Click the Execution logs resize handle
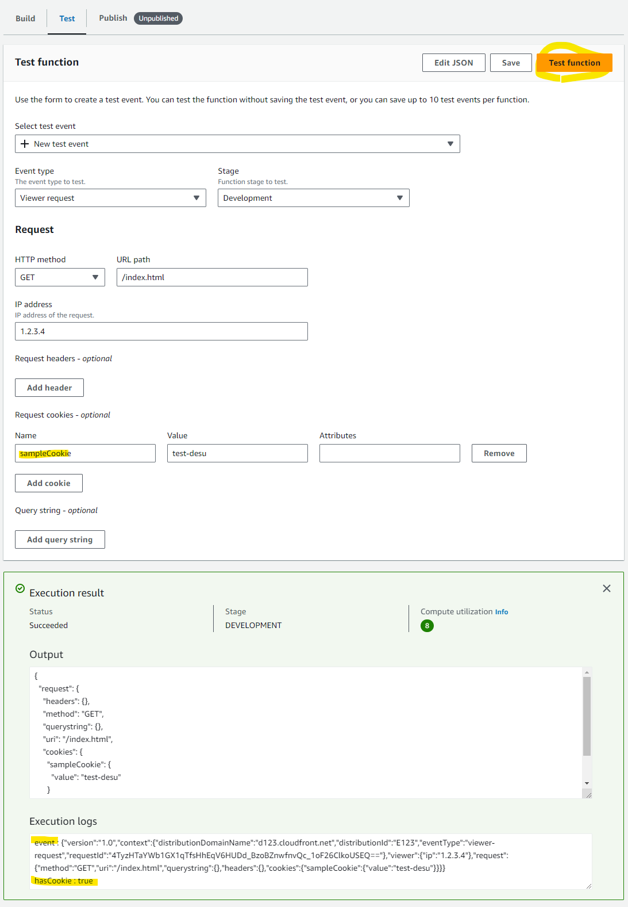Image resolution: width=628 pixels, height=907 pixels. click(588, 886)
